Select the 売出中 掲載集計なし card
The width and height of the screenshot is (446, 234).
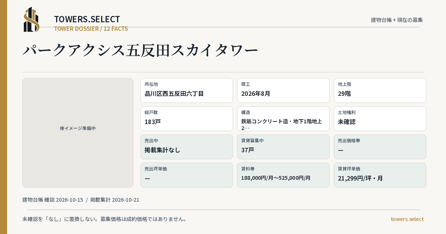(x=187, y=147)
